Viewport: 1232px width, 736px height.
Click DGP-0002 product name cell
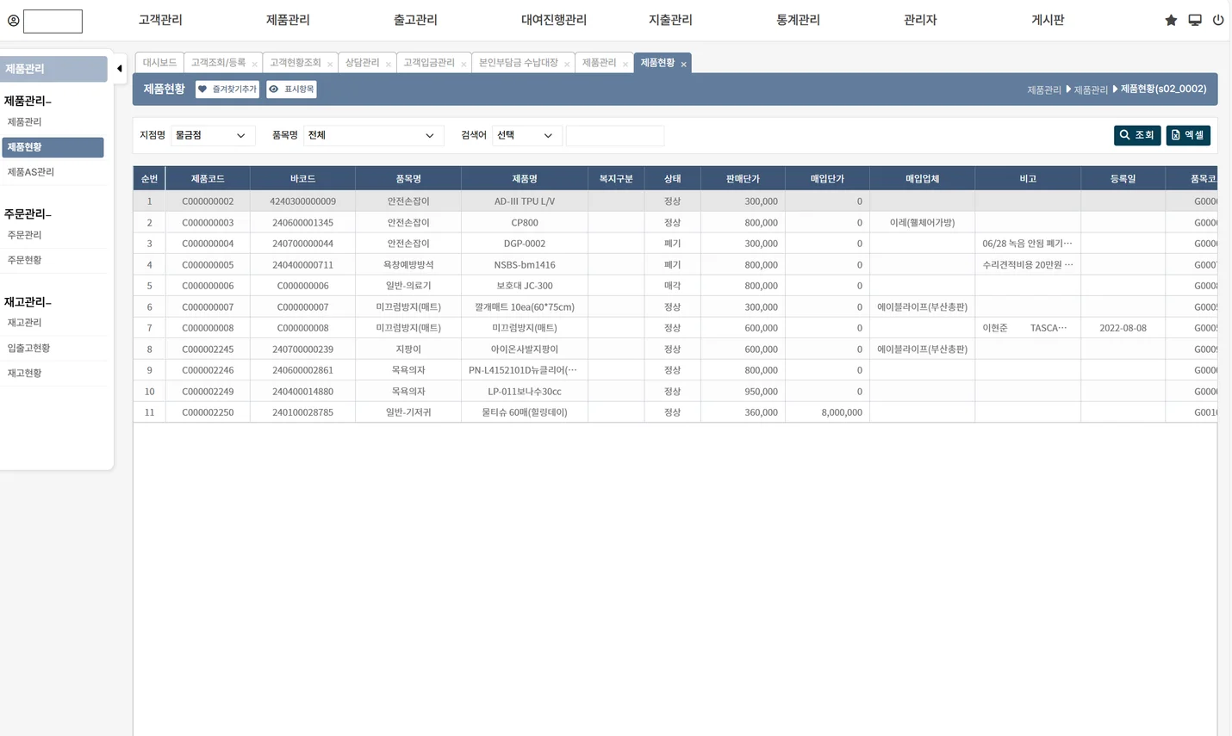coord(525,244)
